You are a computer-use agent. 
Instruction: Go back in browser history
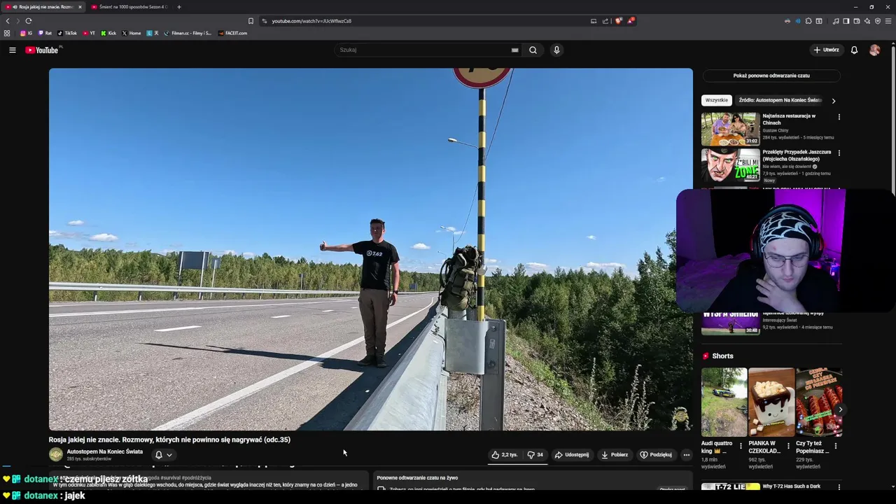click(8, 21)
